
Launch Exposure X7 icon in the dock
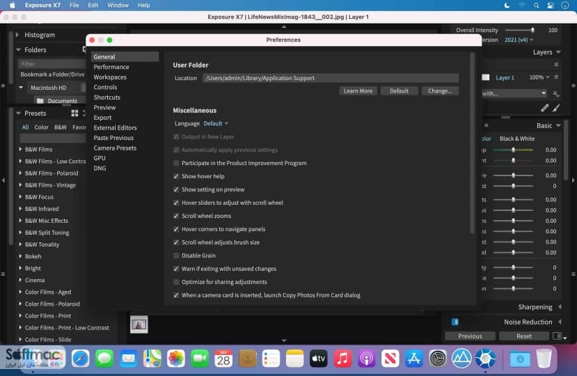[x=485, y=359]
